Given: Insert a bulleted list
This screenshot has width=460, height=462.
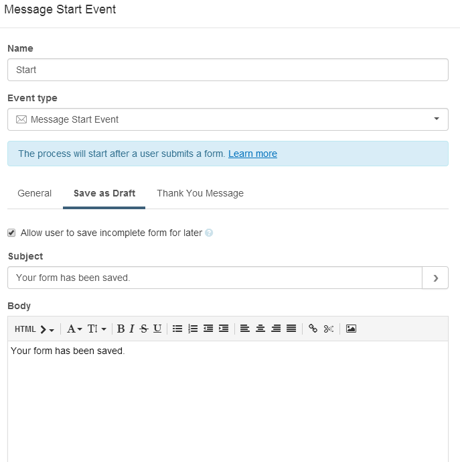Looking at the screenshot, I should click(177, 329).
